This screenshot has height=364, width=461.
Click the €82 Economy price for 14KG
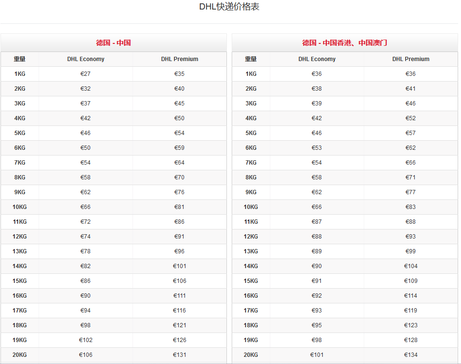85,266
